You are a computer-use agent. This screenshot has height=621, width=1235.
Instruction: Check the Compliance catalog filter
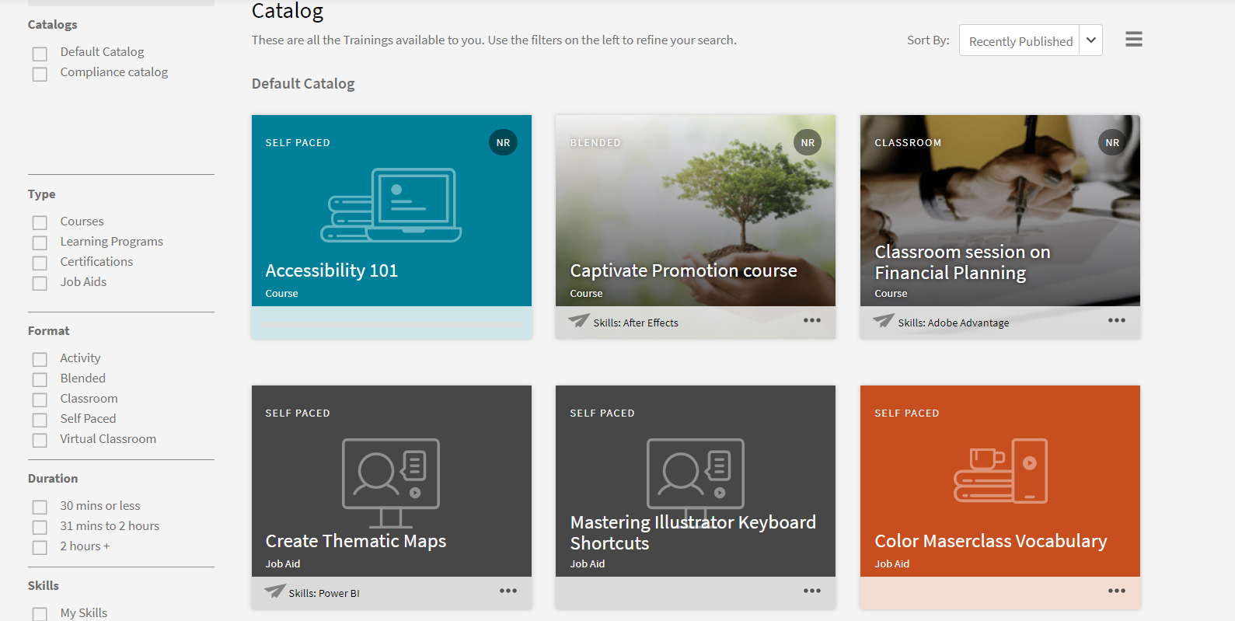click(x=40, y=75)
